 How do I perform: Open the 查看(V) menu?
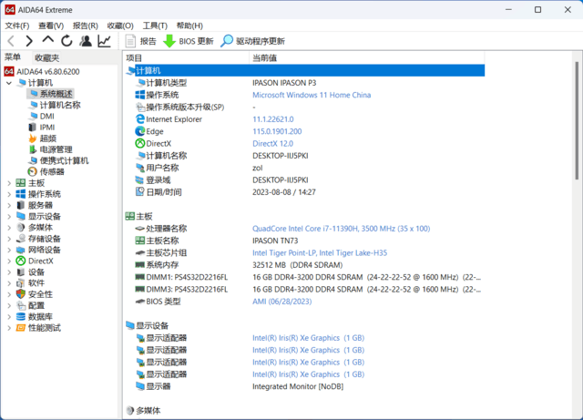tap(51, 26)
